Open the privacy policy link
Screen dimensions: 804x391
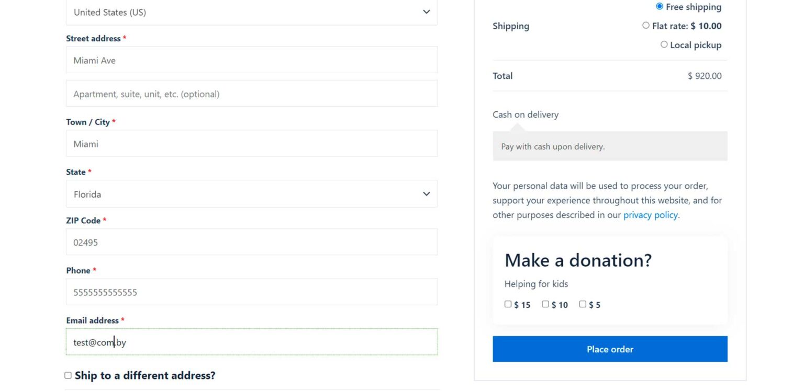(650, 214)
